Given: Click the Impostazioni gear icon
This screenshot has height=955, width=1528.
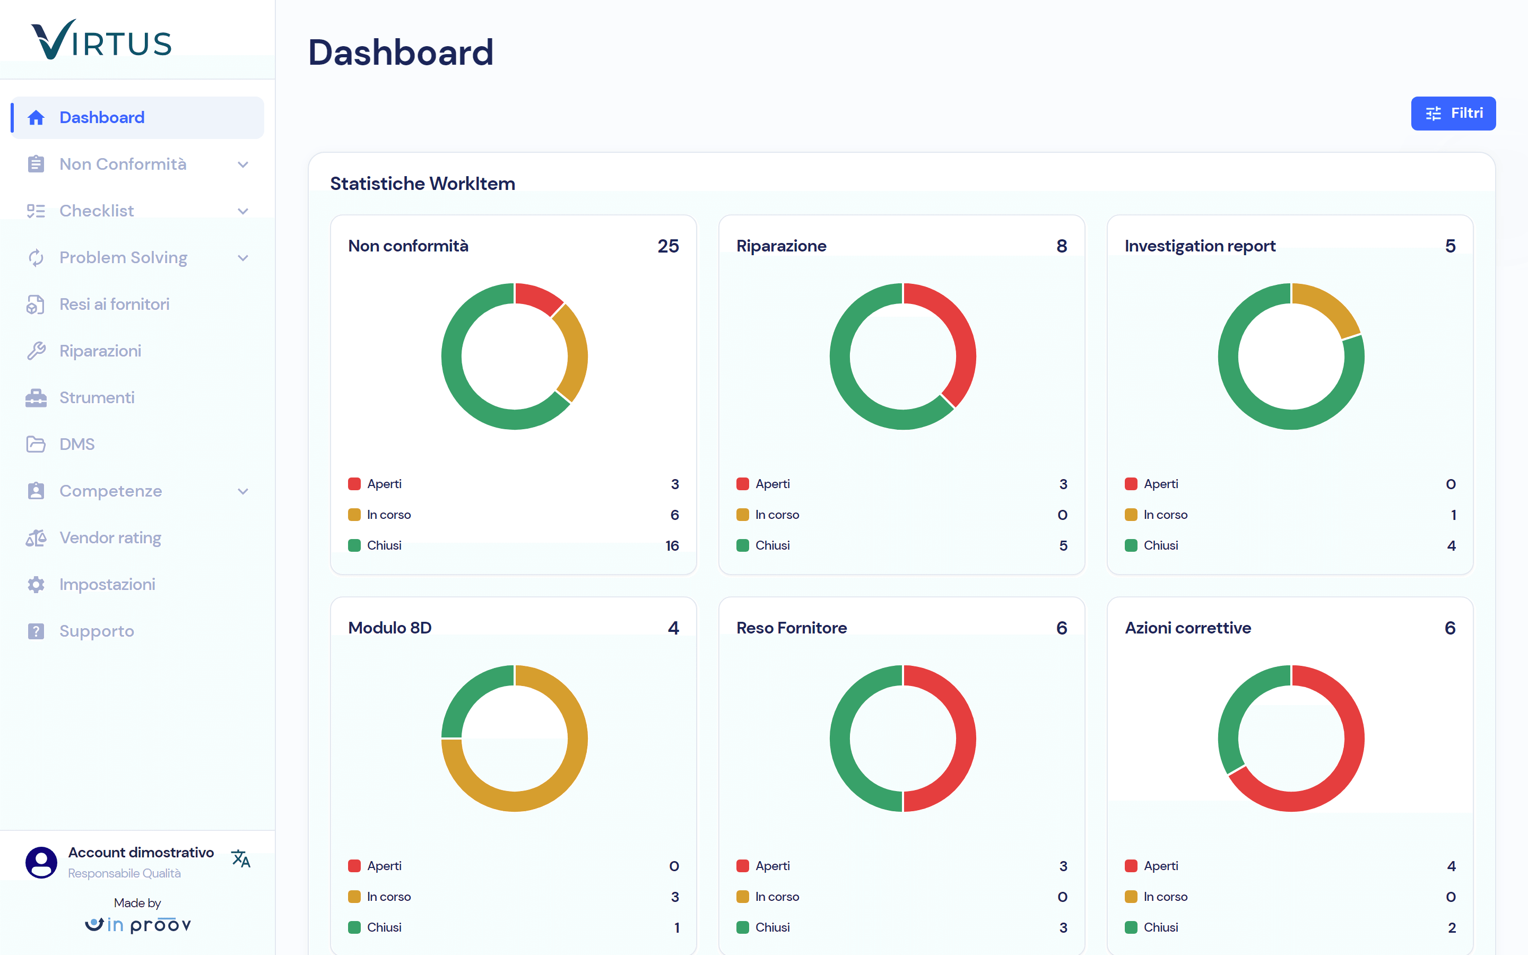Looking at the screenshot, I should click(36, 585).
